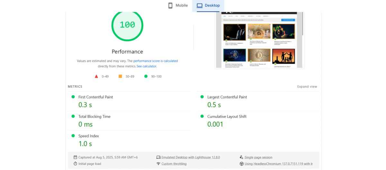Open the 'See calculator' link
This screenshot has width=386, height=170.
pyautogui.click(x=146, y=66)
